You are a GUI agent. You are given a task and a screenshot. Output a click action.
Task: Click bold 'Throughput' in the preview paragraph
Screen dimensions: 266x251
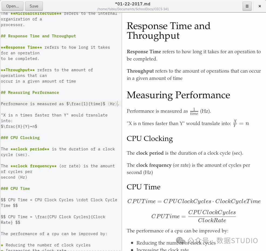(x=140, y=71)
